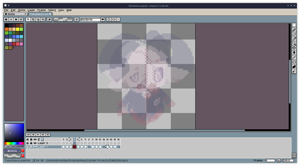
Task: Click the timeline onion skin header icon
Action: tap(42, 139)
